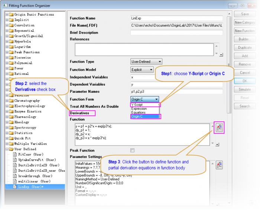Enable the Peak Function checkbox
The height and width of the screenshot is (210, 260).
132,150
